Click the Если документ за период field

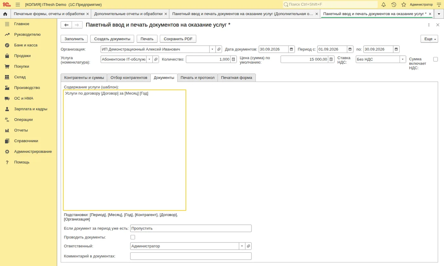(191, 228)
